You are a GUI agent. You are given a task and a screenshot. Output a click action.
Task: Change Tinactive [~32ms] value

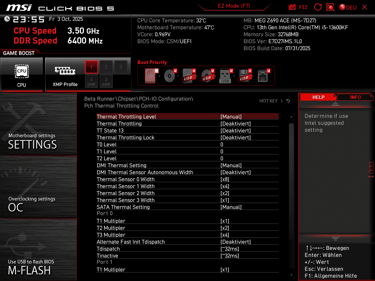187,255
